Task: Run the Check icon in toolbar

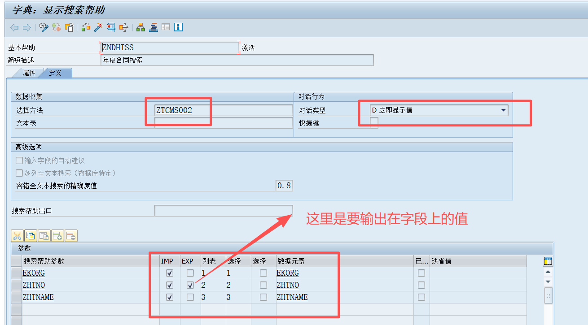Action: coord(86,27)
